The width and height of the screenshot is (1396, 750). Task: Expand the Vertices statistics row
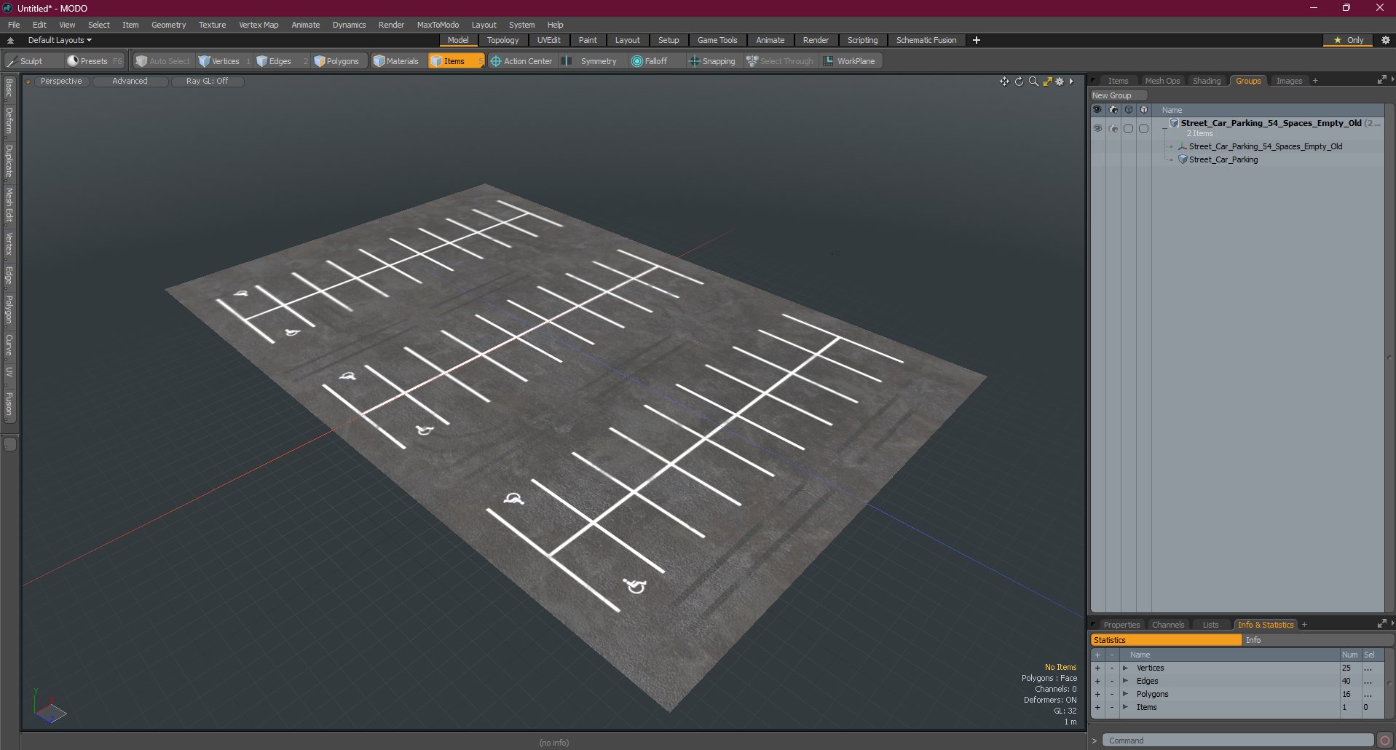point(1125,668)
